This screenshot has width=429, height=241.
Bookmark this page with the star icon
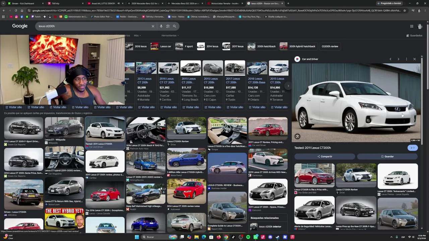(x=405, y=10)
